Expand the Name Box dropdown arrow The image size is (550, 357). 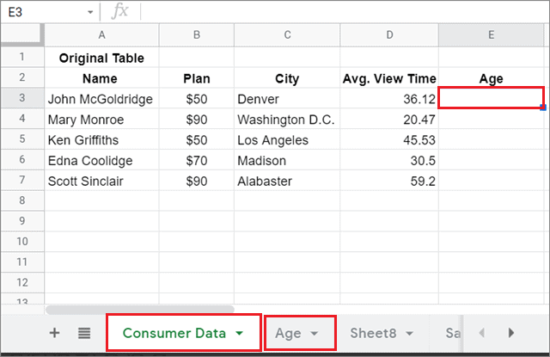[x=90, y=12]
